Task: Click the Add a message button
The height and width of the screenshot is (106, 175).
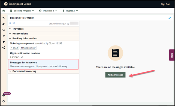Action: tap(115, 75)
